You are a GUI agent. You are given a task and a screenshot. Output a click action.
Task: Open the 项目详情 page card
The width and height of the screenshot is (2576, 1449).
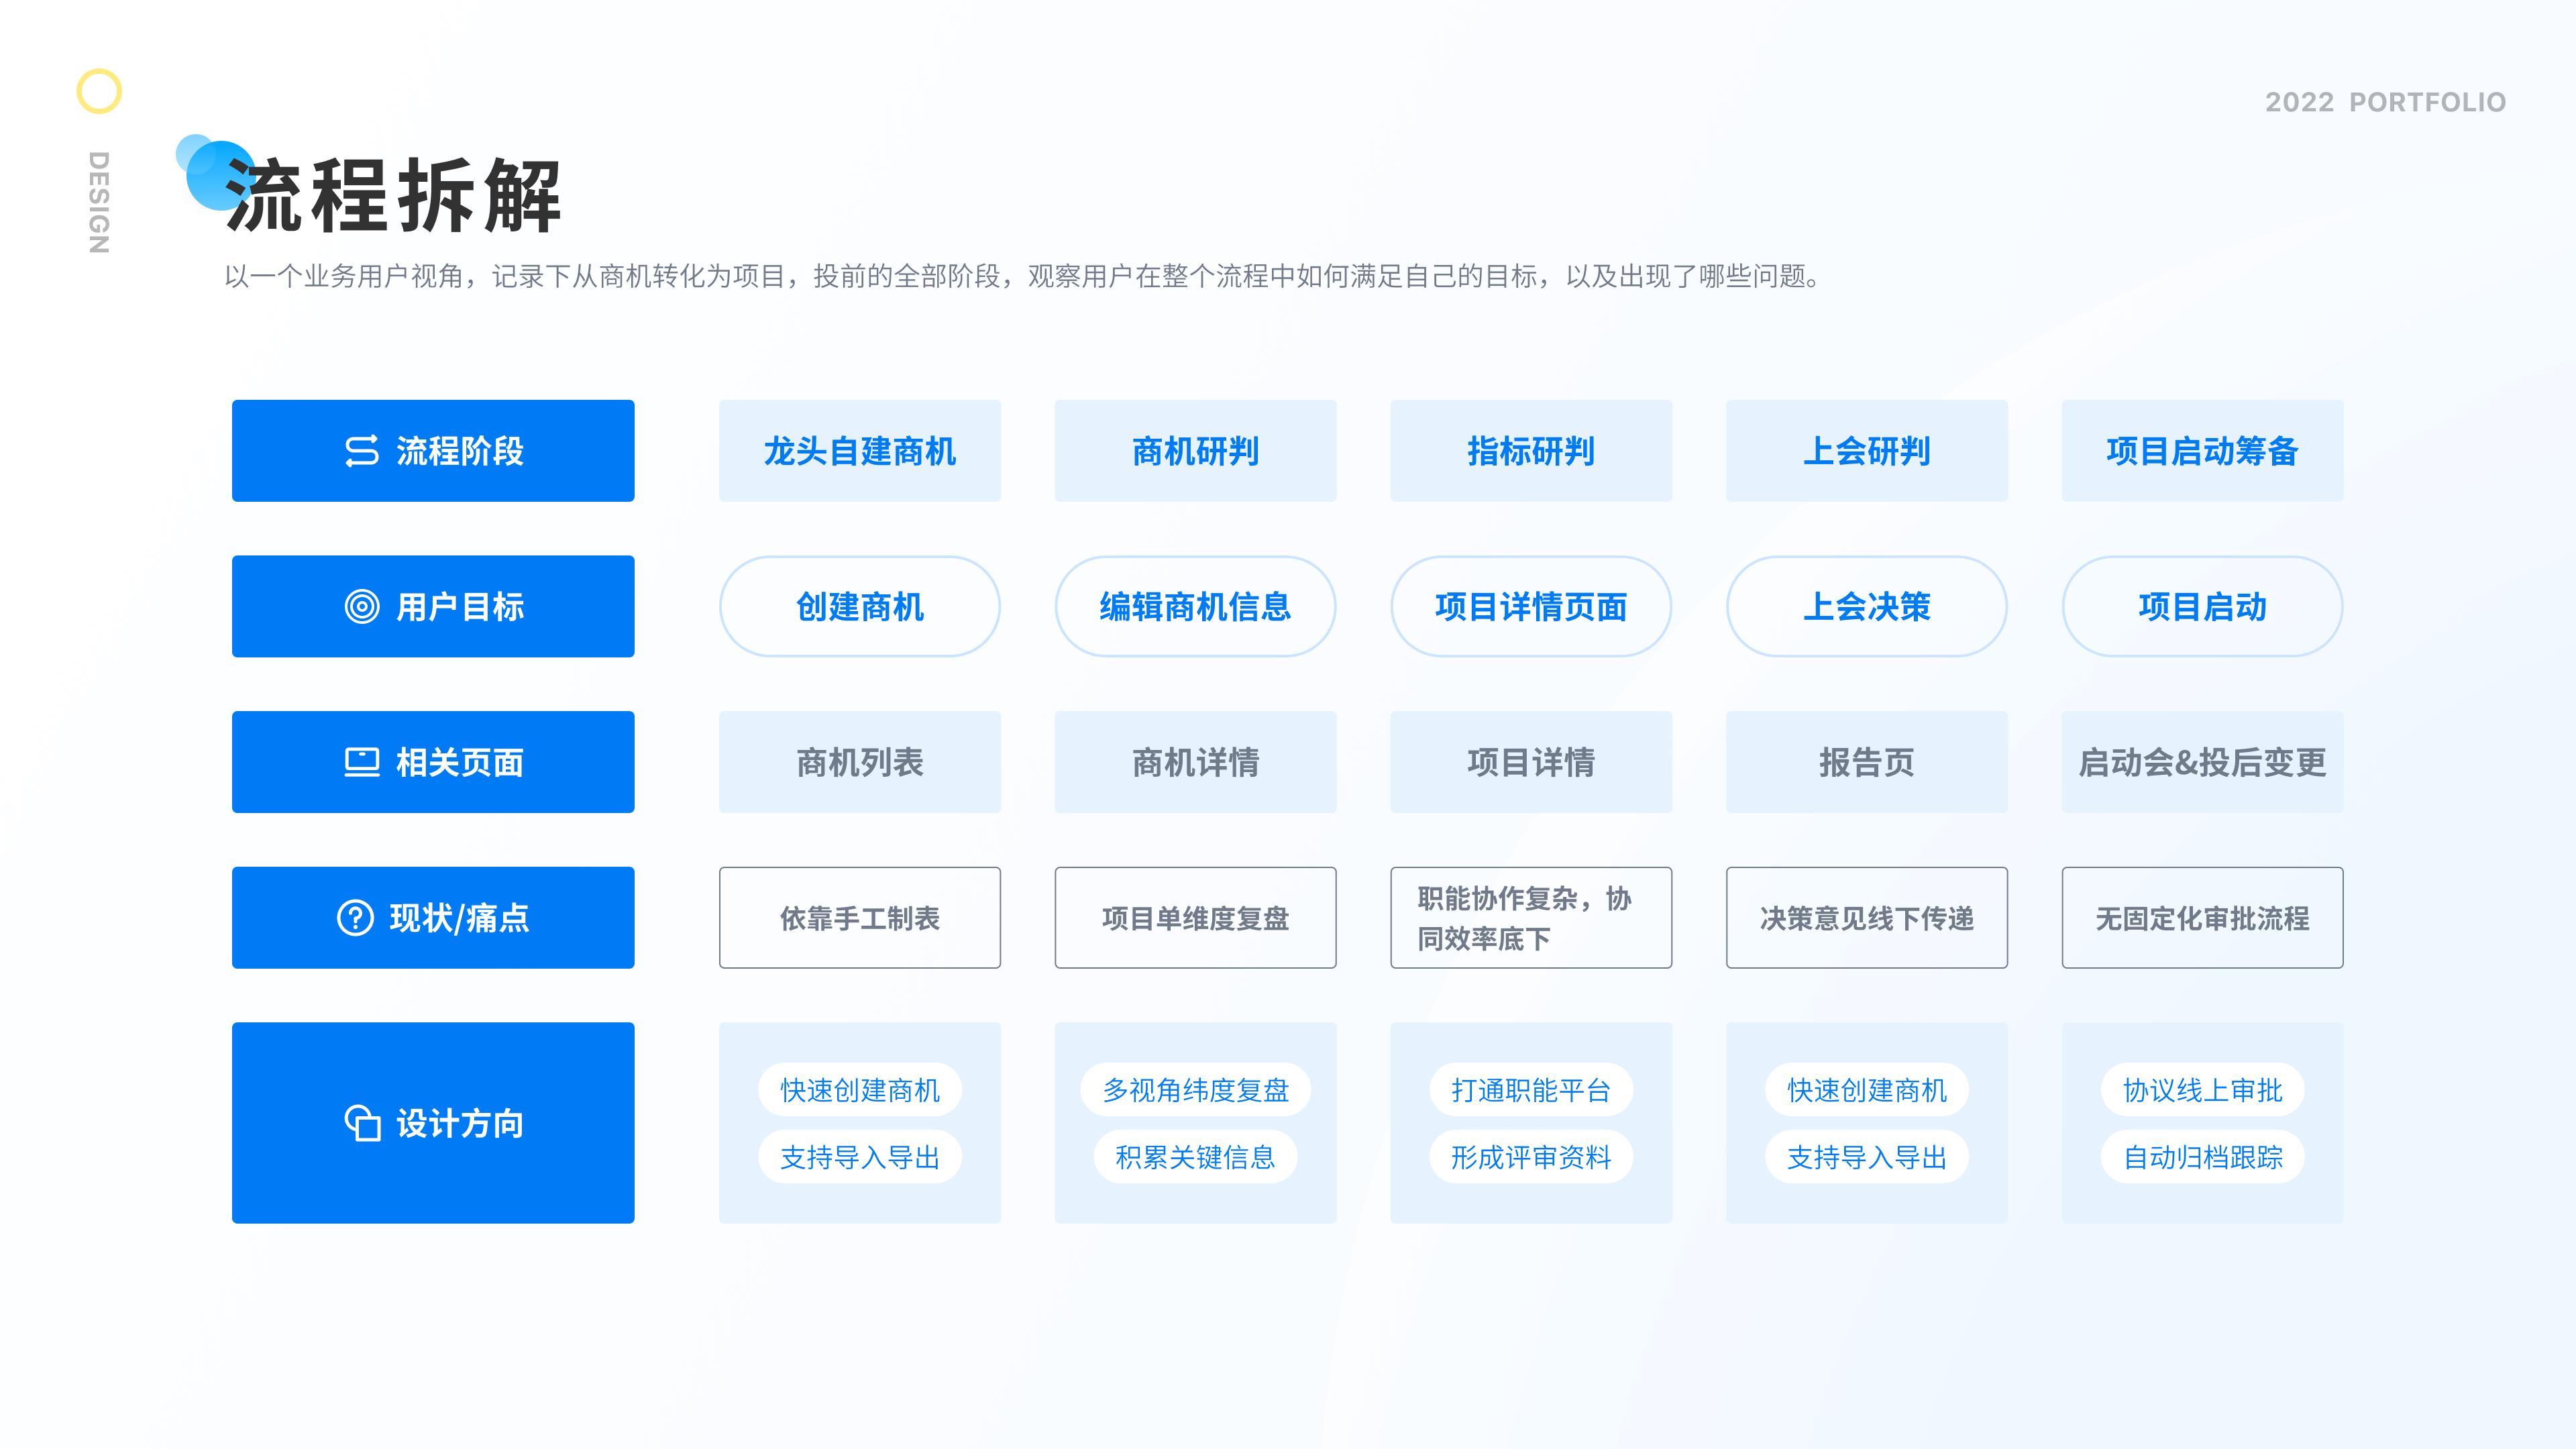[1531, 762]
